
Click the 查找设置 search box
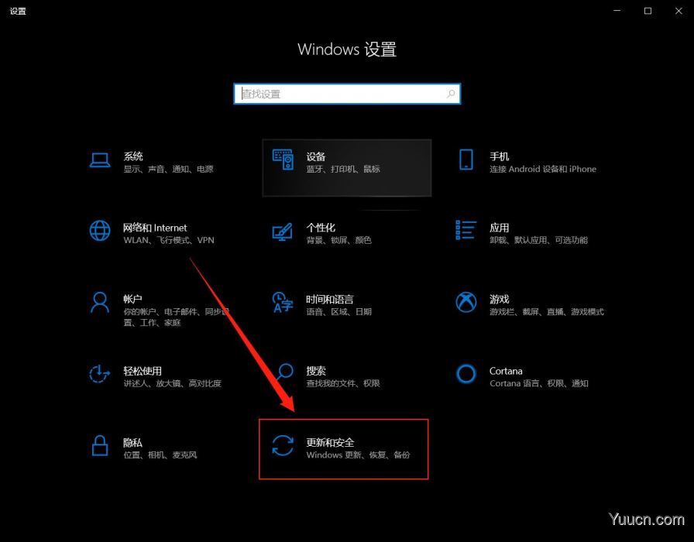[346, 93]
